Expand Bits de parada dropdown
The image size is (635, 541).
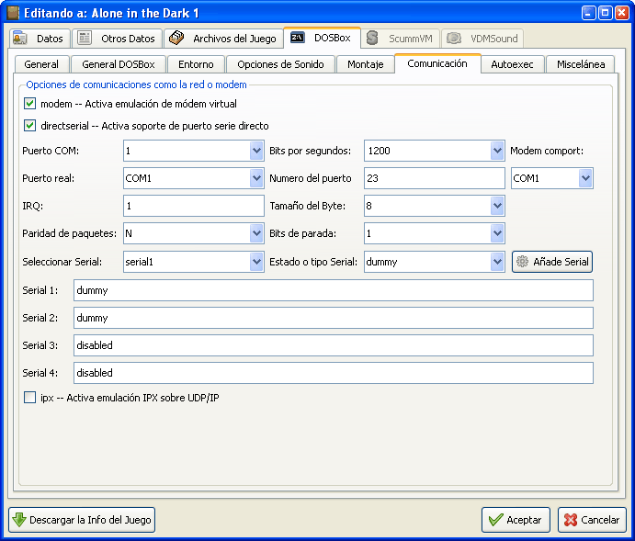[x=497, y=233]
